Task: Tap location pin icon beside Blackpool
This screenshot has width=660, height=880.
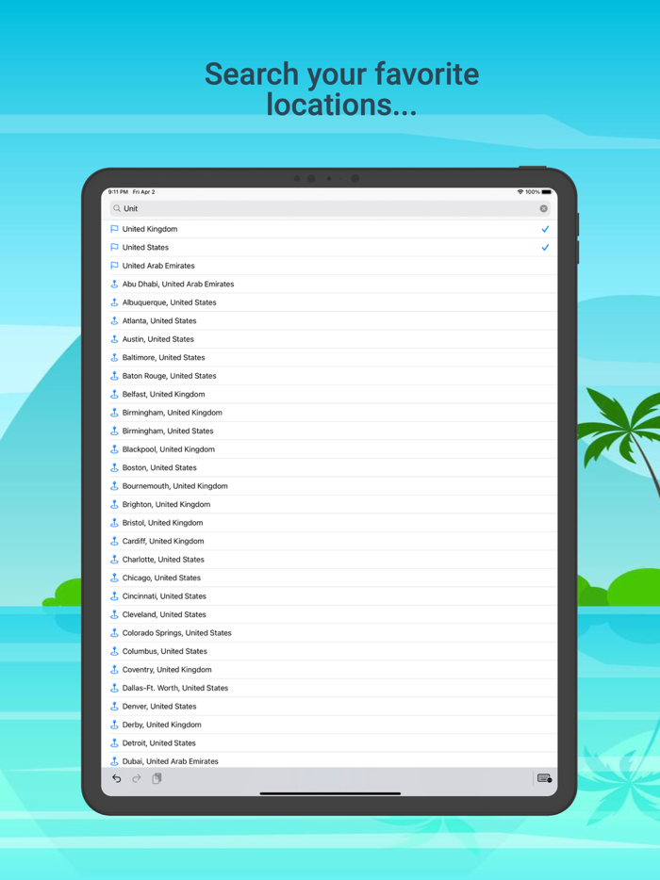Action: click(x=114, y=449)
